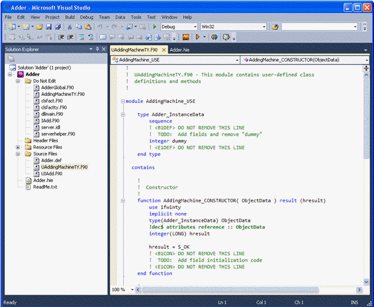Click the editor split handle above scrollbar

click(366, 69)
